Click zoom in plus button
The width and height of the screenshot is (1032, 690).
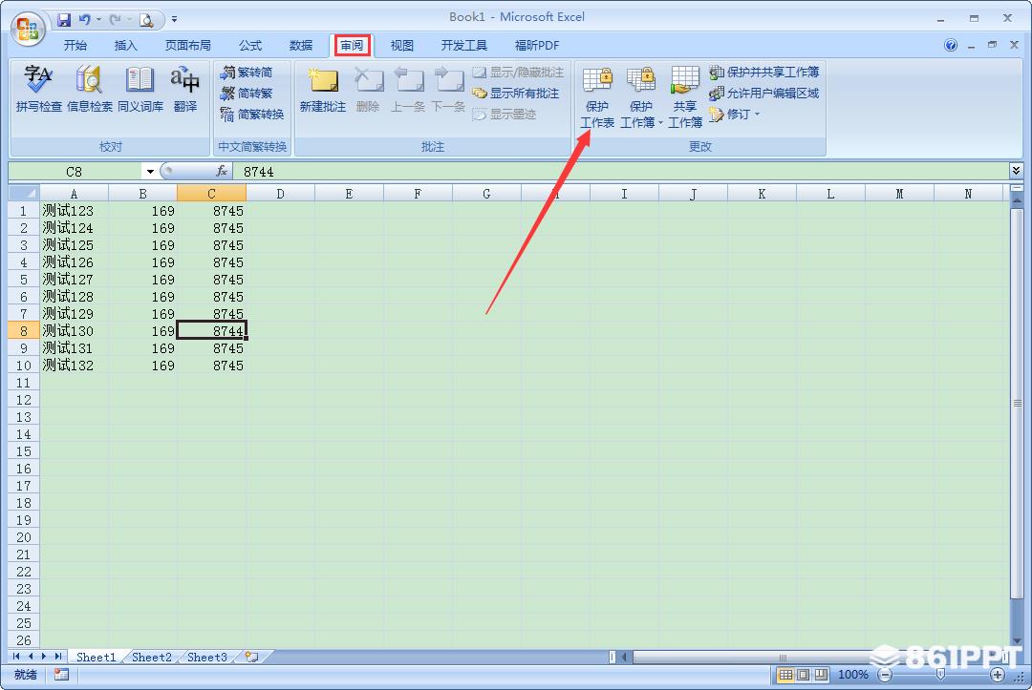pos(998,675)
